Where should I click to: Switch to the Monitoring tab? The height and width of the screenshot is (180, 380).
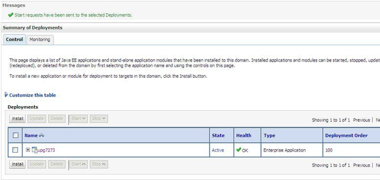pyautogui.click(x=40, y=40)
